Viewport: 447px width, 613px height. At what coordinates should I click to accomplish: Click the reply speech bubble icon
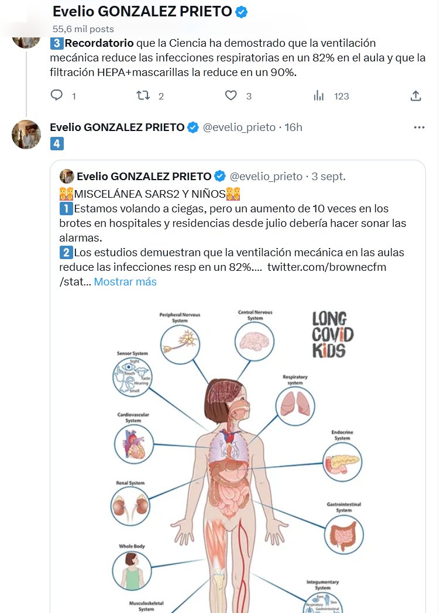pos(57,95)
